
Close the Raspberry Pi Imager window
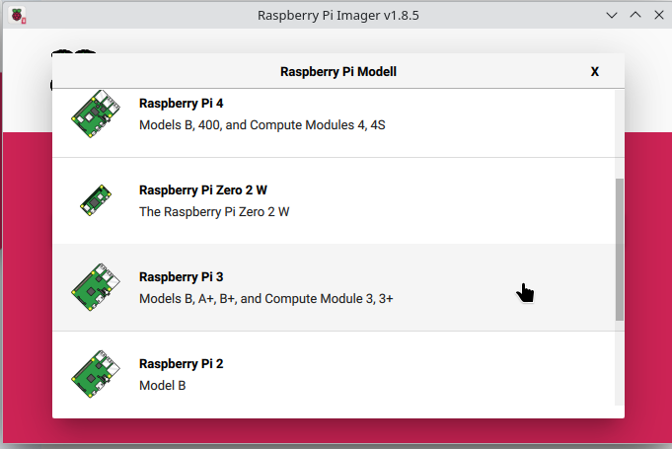coord(657,15)
